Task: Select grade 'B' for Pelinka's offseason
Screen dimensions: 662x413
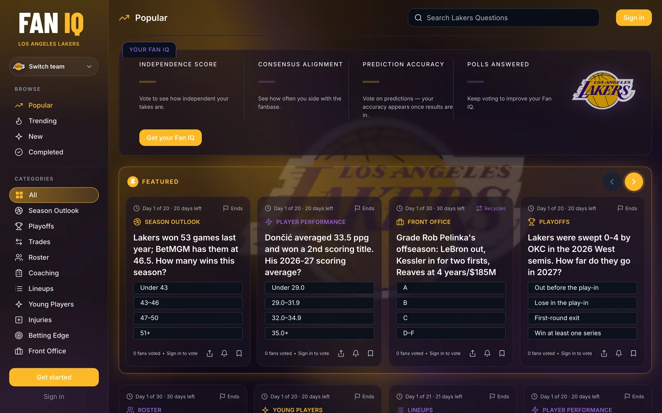Action: click(451, 303)
